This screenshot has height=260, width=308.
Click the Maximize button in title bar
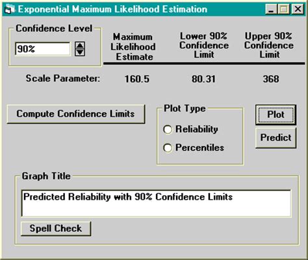[285, 9]
